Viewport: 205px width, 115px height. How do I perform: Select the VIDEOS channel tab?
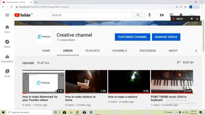click(68, 51)
